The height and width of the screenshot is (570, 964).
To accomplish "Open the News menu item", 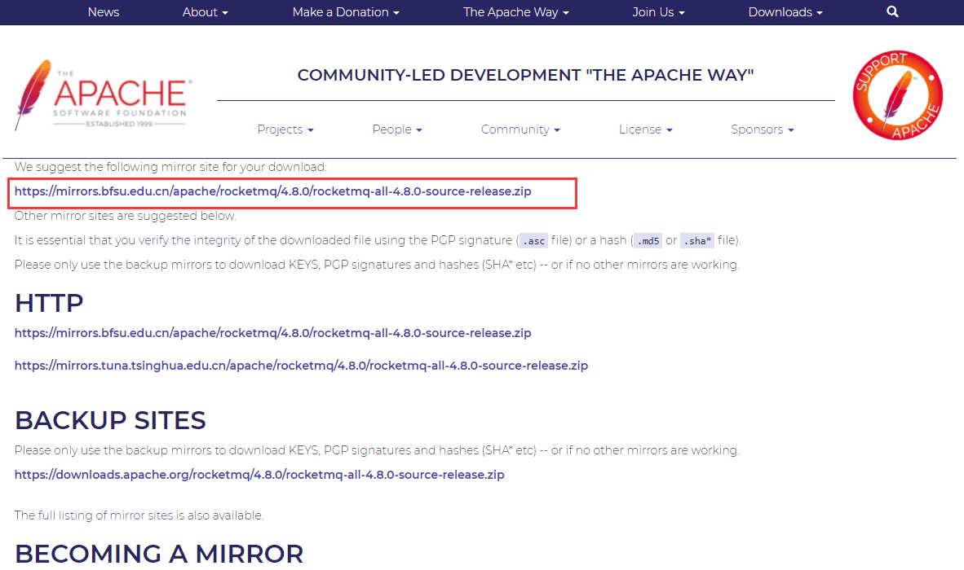I will point(104,12).
